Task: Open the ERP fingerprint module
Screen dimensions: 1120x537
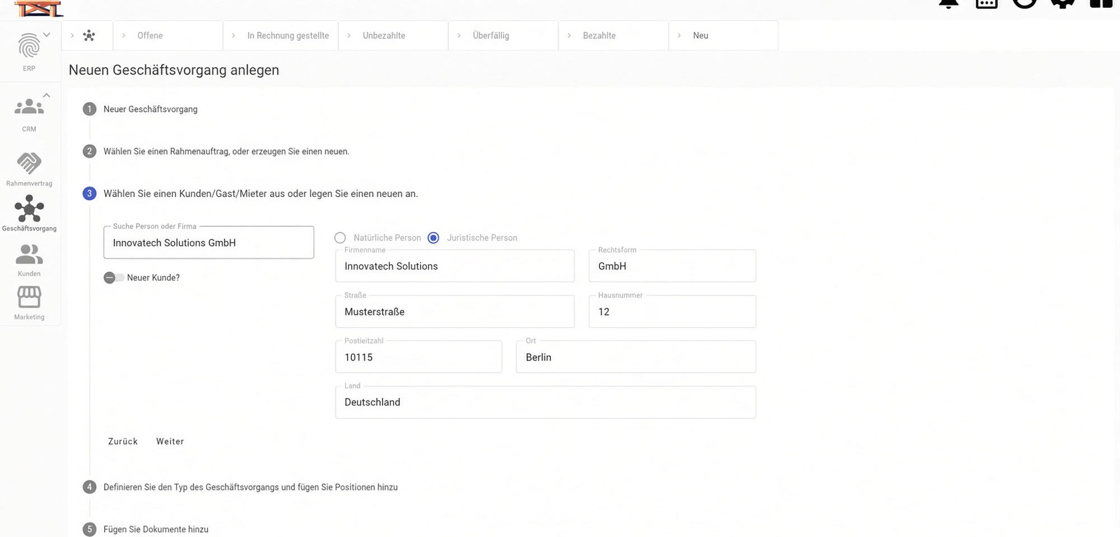Action: [29, 46]
